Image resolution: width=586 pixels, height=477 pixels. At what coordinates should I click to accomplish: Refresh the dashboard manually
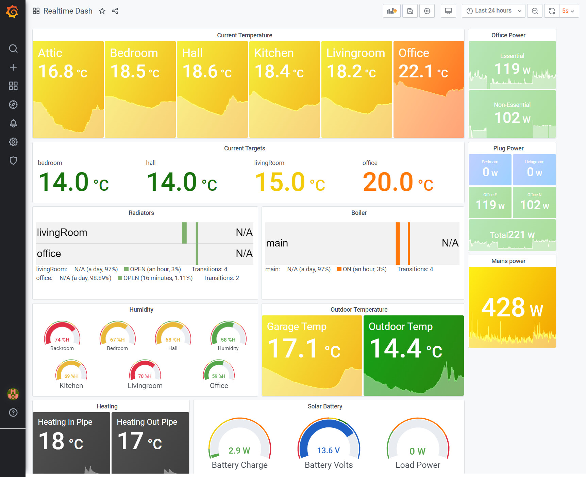point(551,11)
